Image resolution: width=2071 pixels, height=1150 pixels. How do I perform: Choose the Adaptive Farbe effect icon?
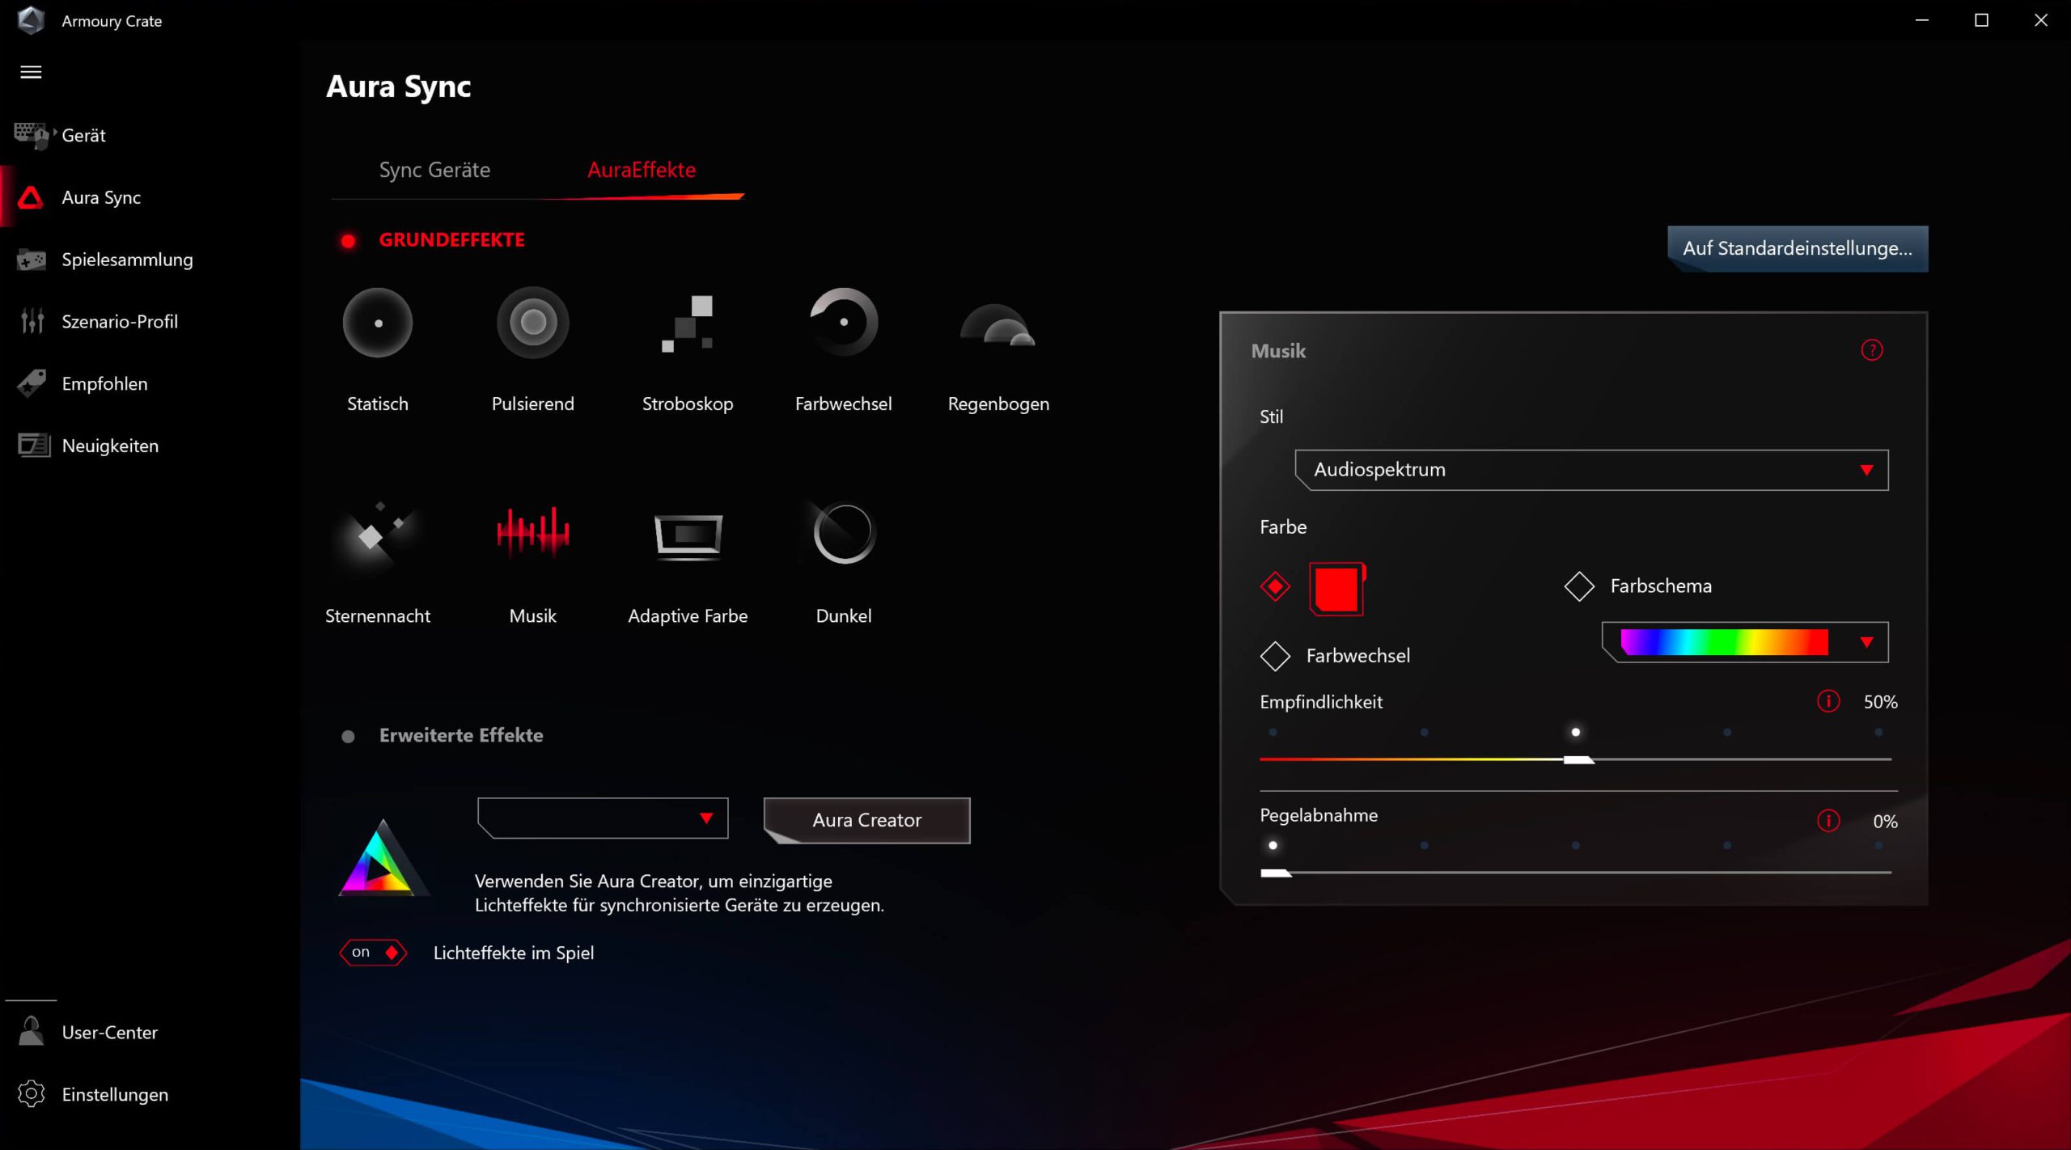point(688,535)
